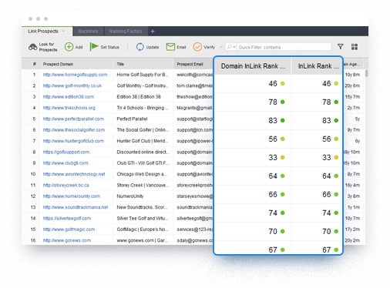The height and width of the screenshot is (288, 390).
Task: Add a new workspace tab with plus
Action: (x=153, y=32)
